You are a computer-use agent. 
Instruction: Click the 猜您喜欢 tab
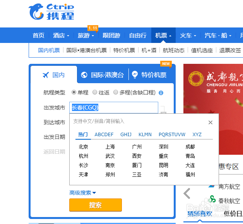point(200,214)
